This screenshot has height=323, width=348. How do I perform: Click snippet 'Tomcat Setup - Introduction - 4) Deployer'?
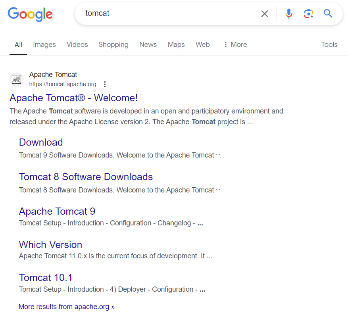tap(112, 289)
